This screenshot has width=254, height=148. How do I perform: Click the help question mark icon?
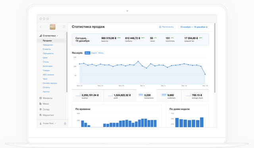coord(65,123)
